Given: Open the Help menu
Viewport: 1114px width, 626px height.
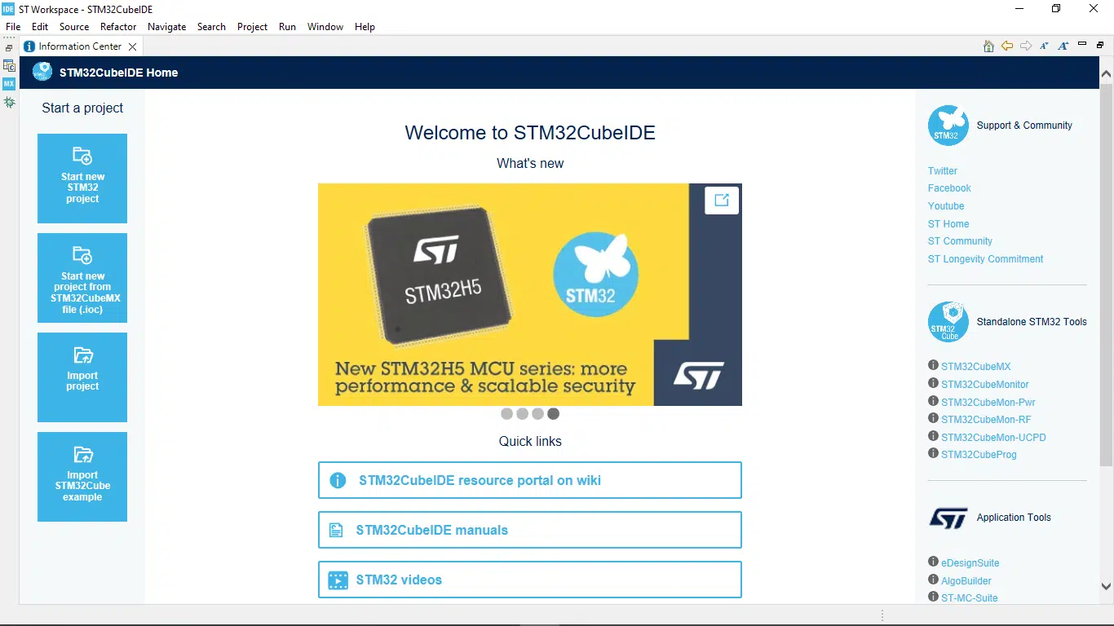Looking at the screenshot, I should (x=365, y=27).
